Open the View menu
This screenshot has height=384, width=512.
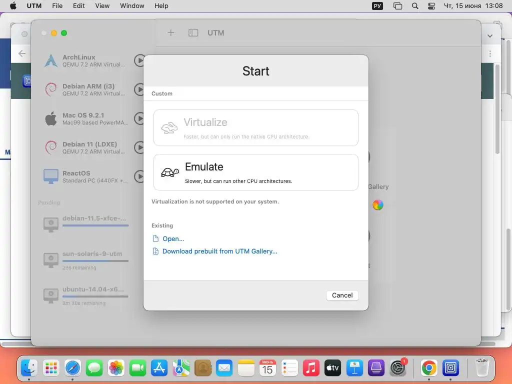[102, 6]
